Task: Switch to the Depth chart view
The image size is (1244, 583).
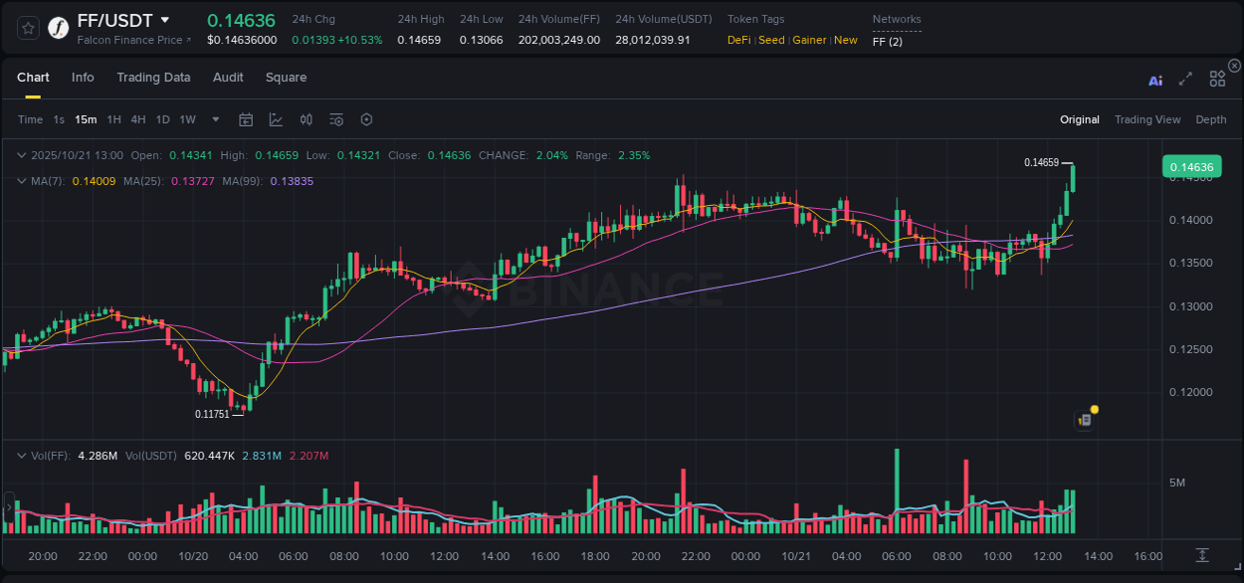Action: tap(1210, 119)
